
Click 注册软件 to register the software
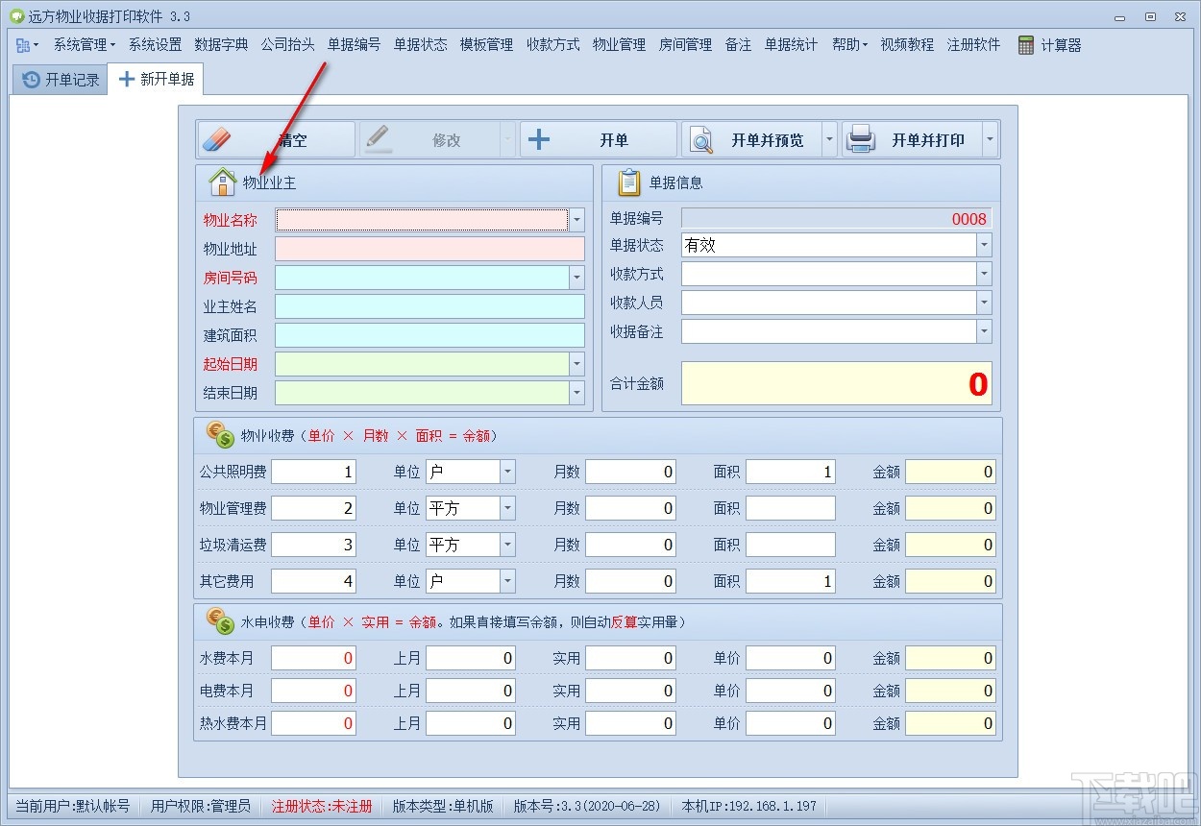[973, 44]
